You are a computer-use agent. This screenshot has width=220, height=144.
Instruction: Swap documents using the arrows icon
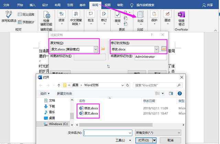point(108,66)
